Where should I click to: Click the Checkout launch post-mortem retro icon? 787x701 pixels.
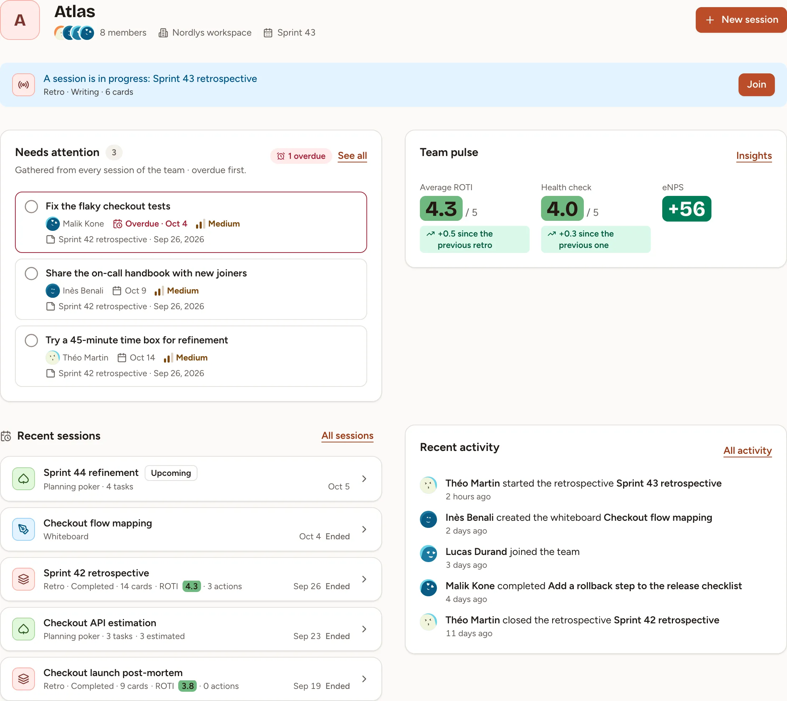24,679
